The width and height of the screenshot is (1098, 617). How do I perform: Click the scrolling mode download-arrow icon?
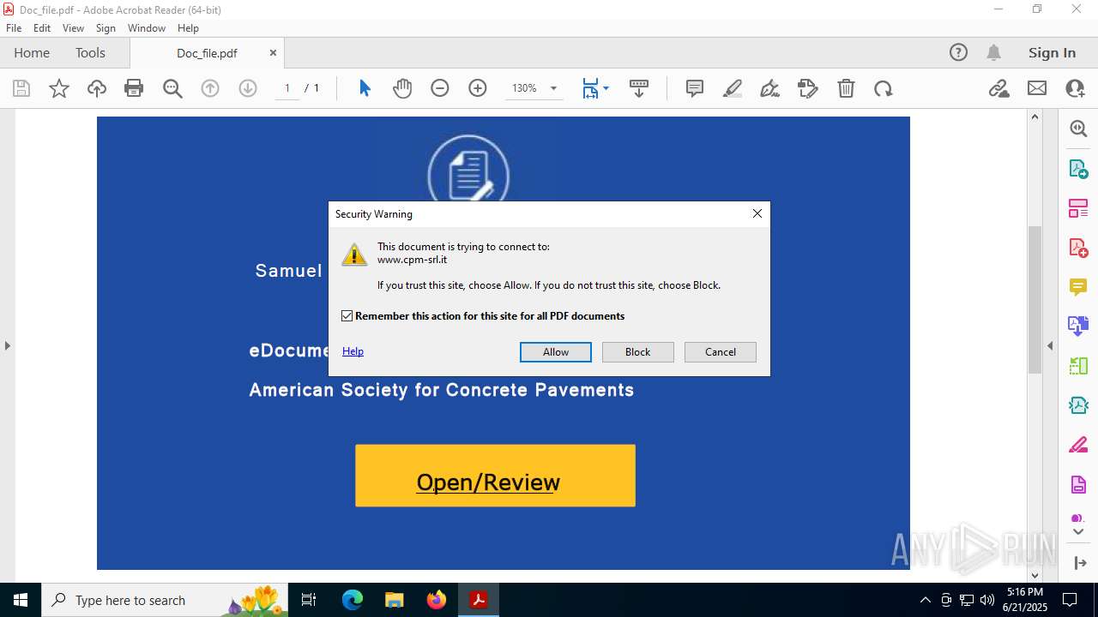click(639, 88)
